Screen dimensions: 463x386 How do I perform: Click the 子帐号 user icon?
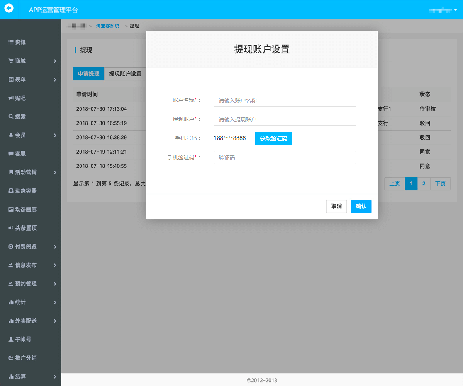(11, 340)
